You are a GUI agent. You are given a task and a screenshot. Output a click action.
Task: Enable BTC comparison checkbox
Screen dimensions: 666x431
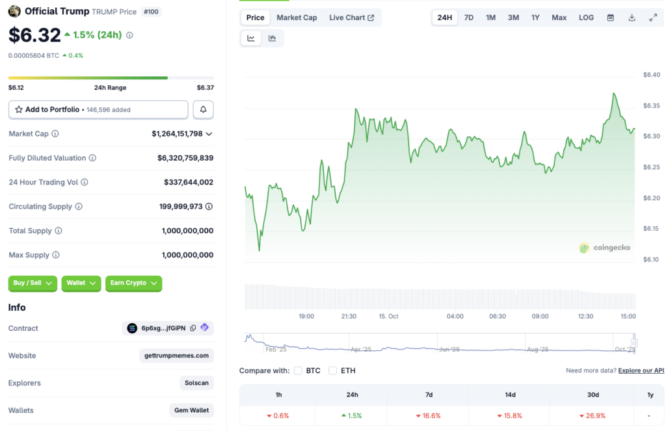(x=298, y=371)
